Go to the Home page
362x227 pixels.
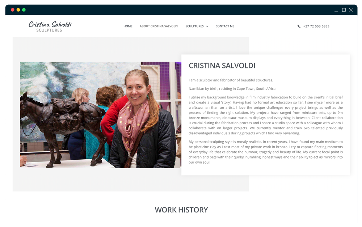pyautogui.click(x=128, y=26)
